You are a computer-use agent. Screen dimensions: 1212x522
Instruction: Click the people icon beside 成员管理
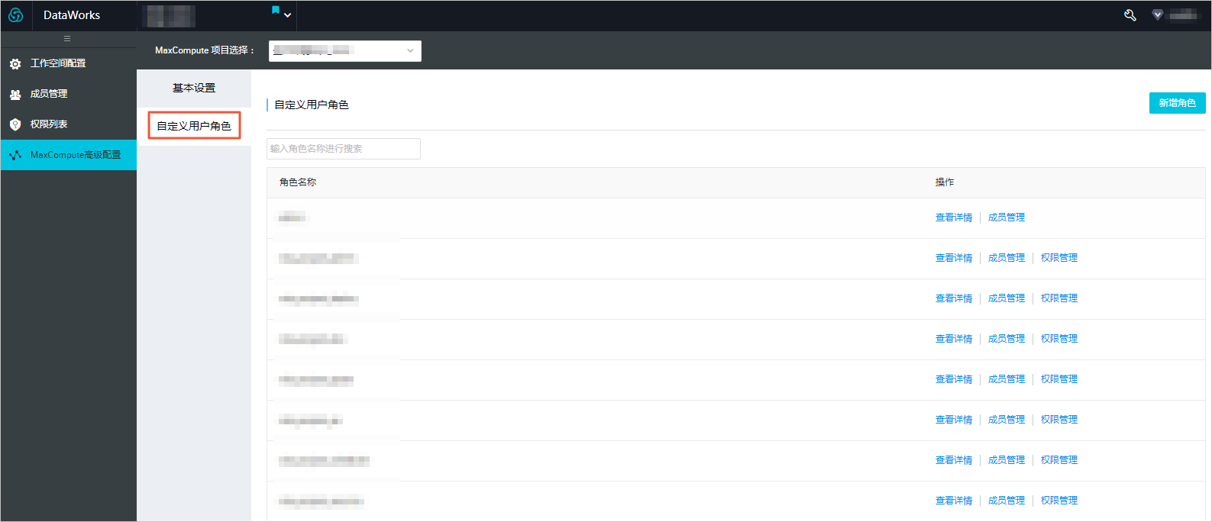coord(15,95)
